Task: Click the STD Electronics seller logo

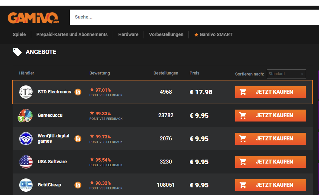Action: pyautogui.click(x=26, y=92)
